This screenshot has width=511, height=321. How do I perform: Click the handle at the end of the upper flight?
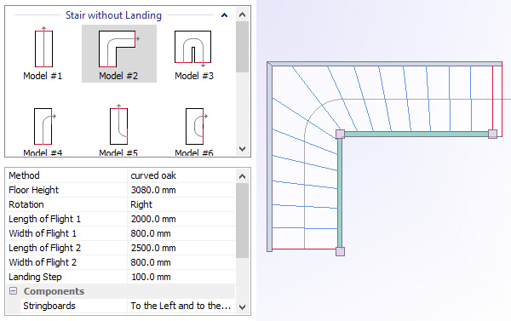point(492,134)
